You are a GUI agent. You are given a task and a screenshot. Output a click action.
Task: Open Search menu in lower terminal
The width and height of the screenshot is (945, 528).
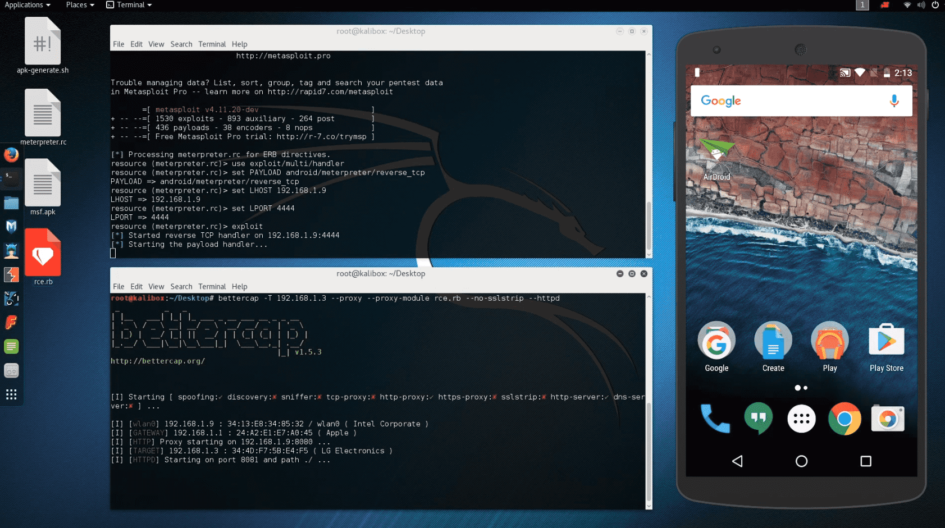point(181,287)
